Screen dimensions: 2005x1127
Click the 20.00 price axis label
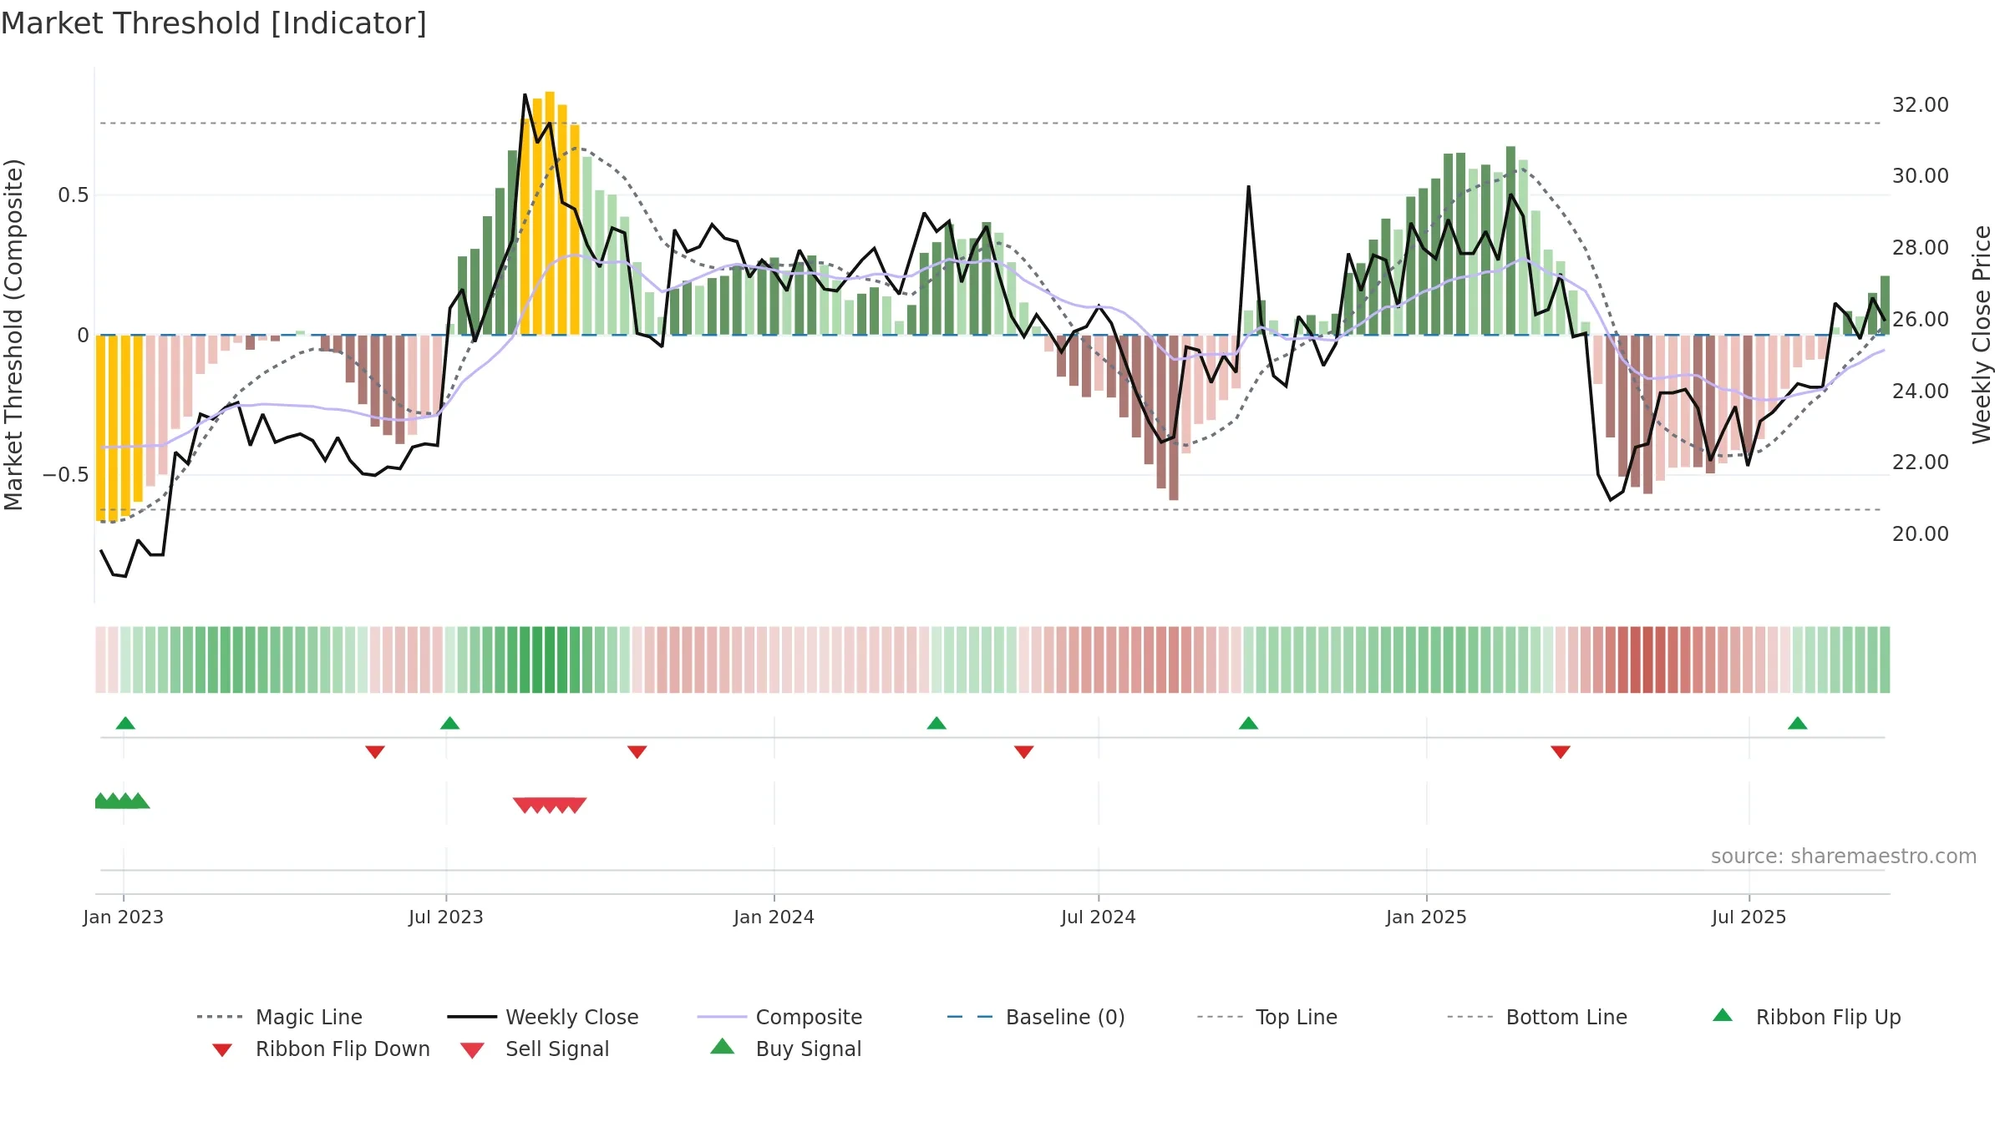pyautogui.click(x=1921, y=534)
